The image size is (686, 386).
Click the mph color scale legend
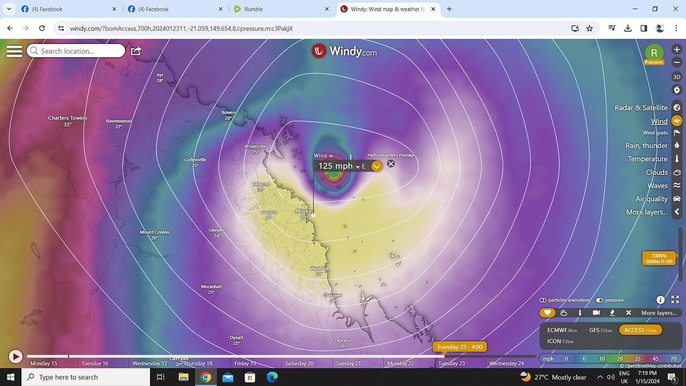pyautogui.click(x=612, y=359)
